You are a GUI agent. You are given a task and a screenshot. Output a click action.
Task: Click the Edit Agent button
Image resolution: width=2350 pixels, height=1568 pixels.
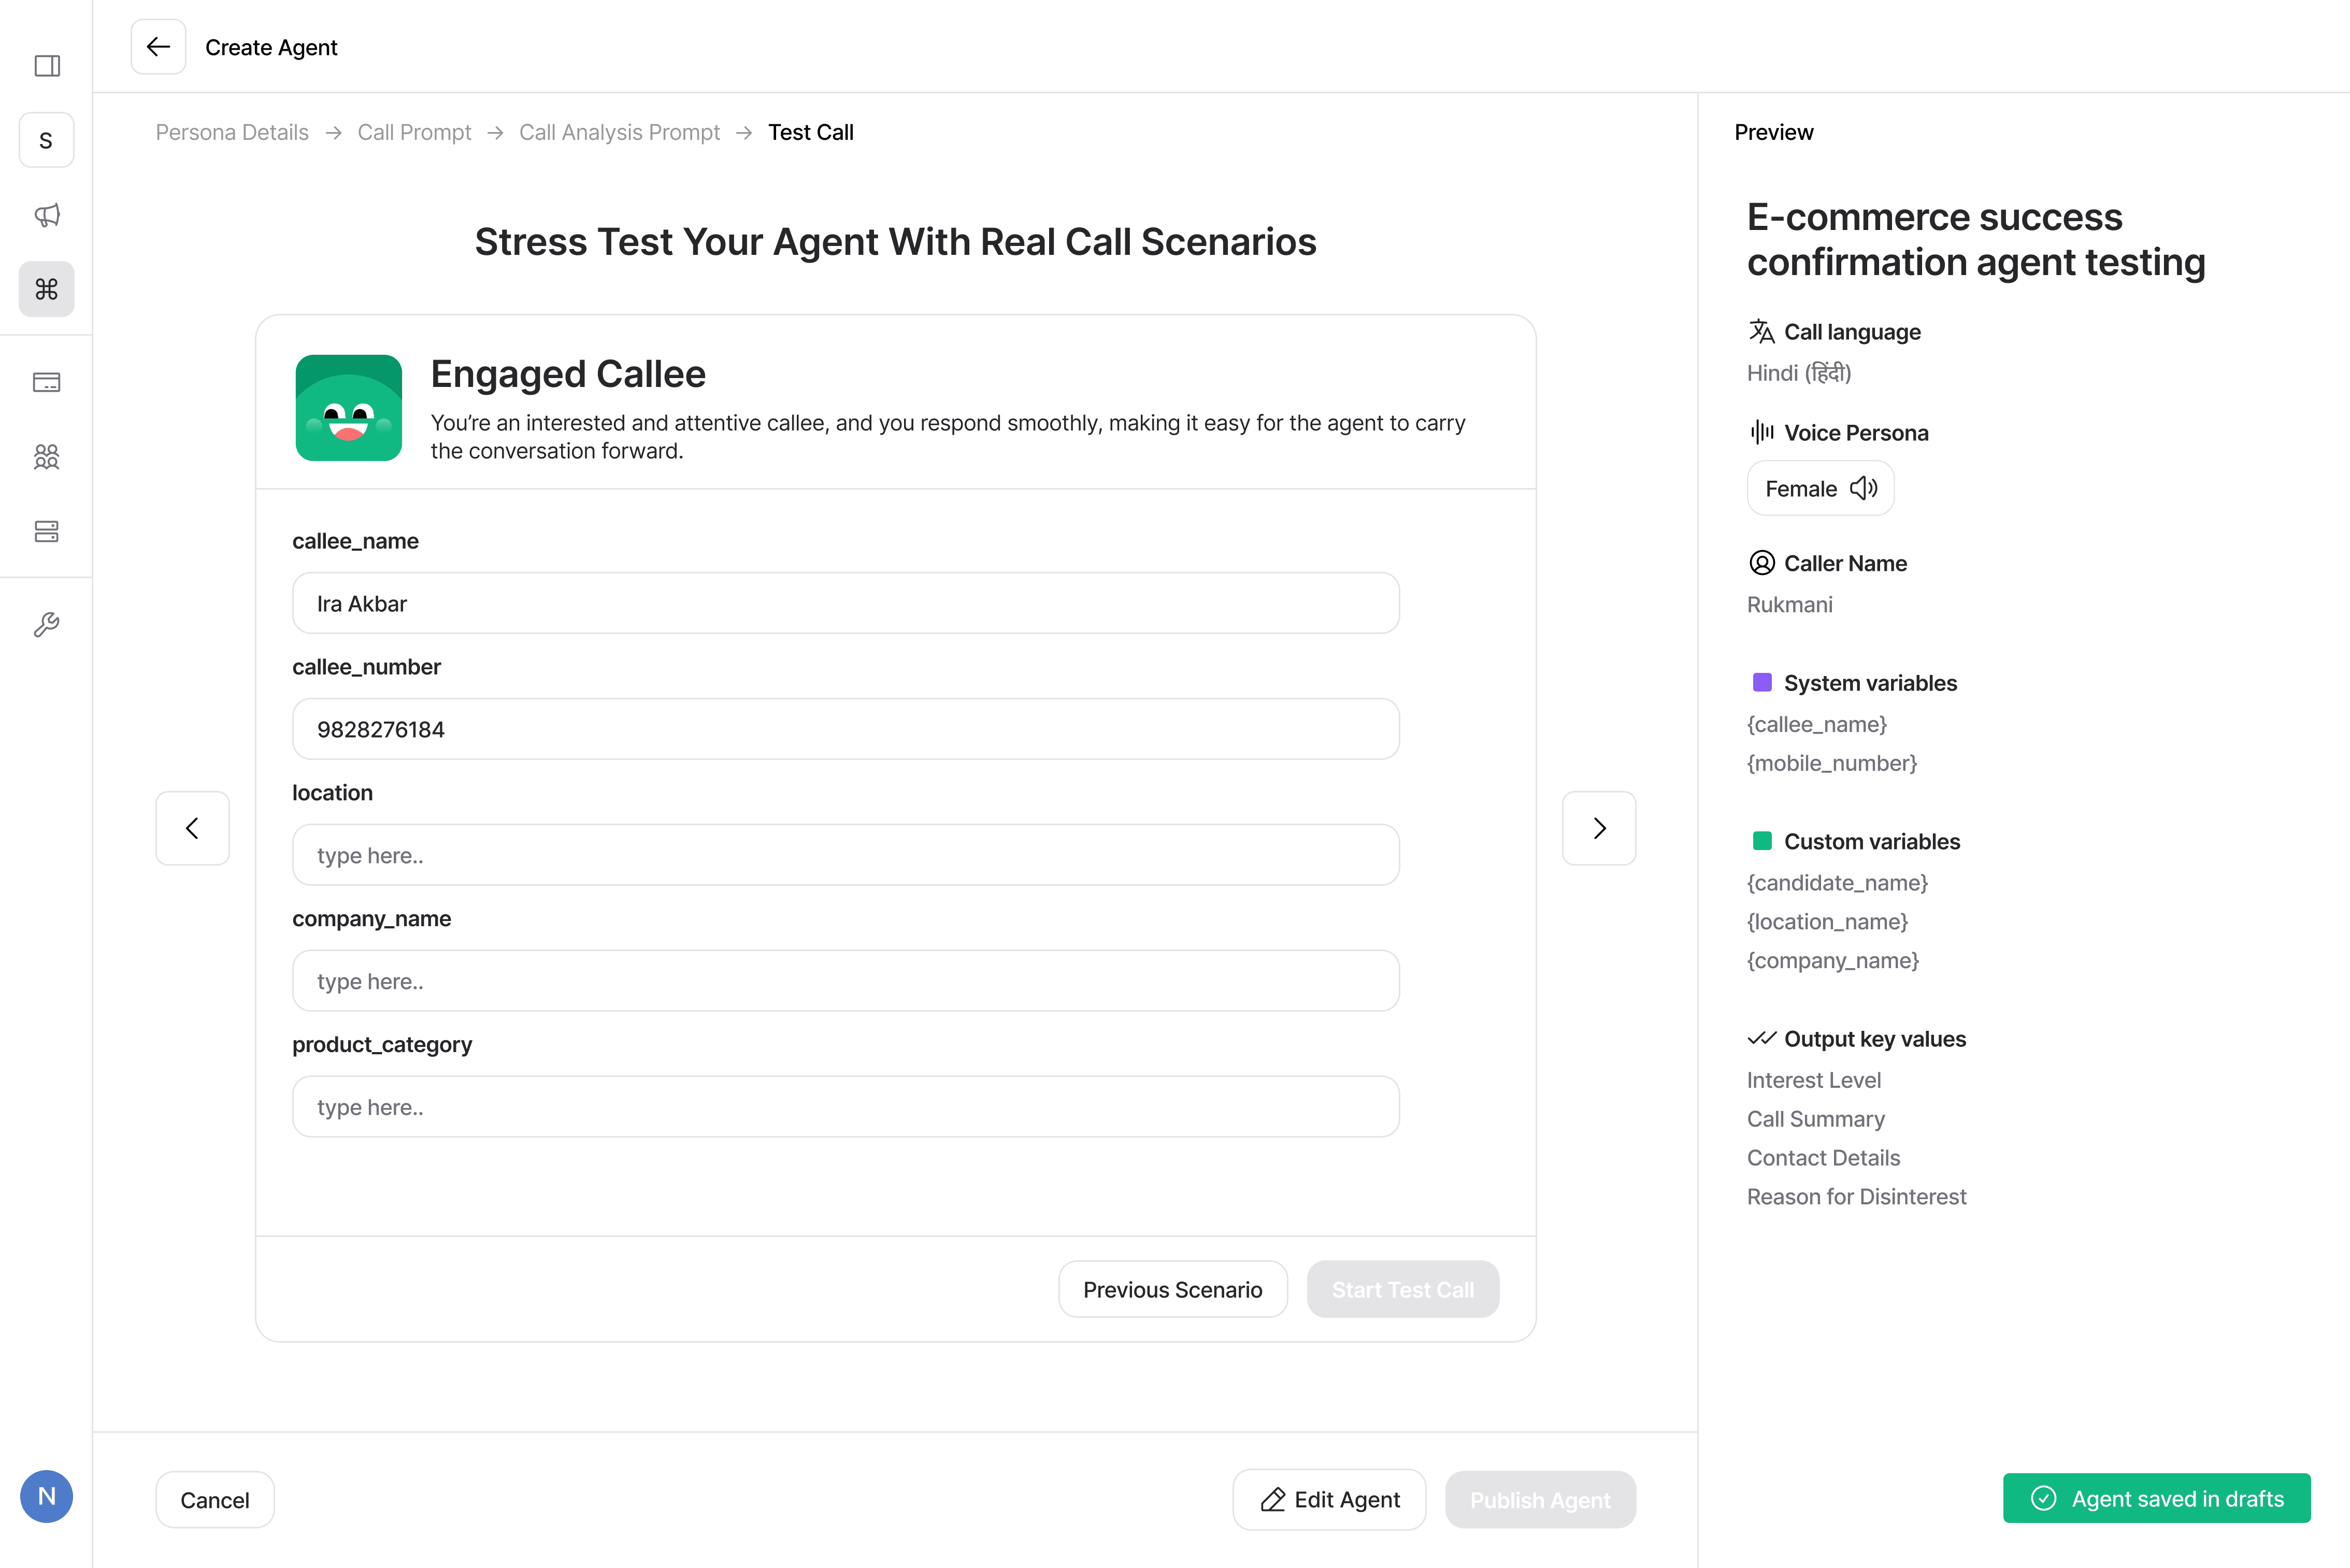point(1329,1499)
